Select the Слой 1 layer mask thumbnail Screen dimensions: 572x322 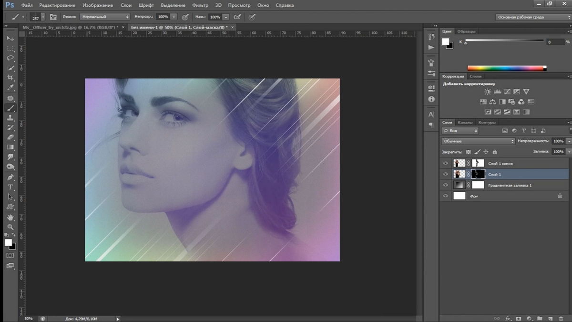click(478, 174)
